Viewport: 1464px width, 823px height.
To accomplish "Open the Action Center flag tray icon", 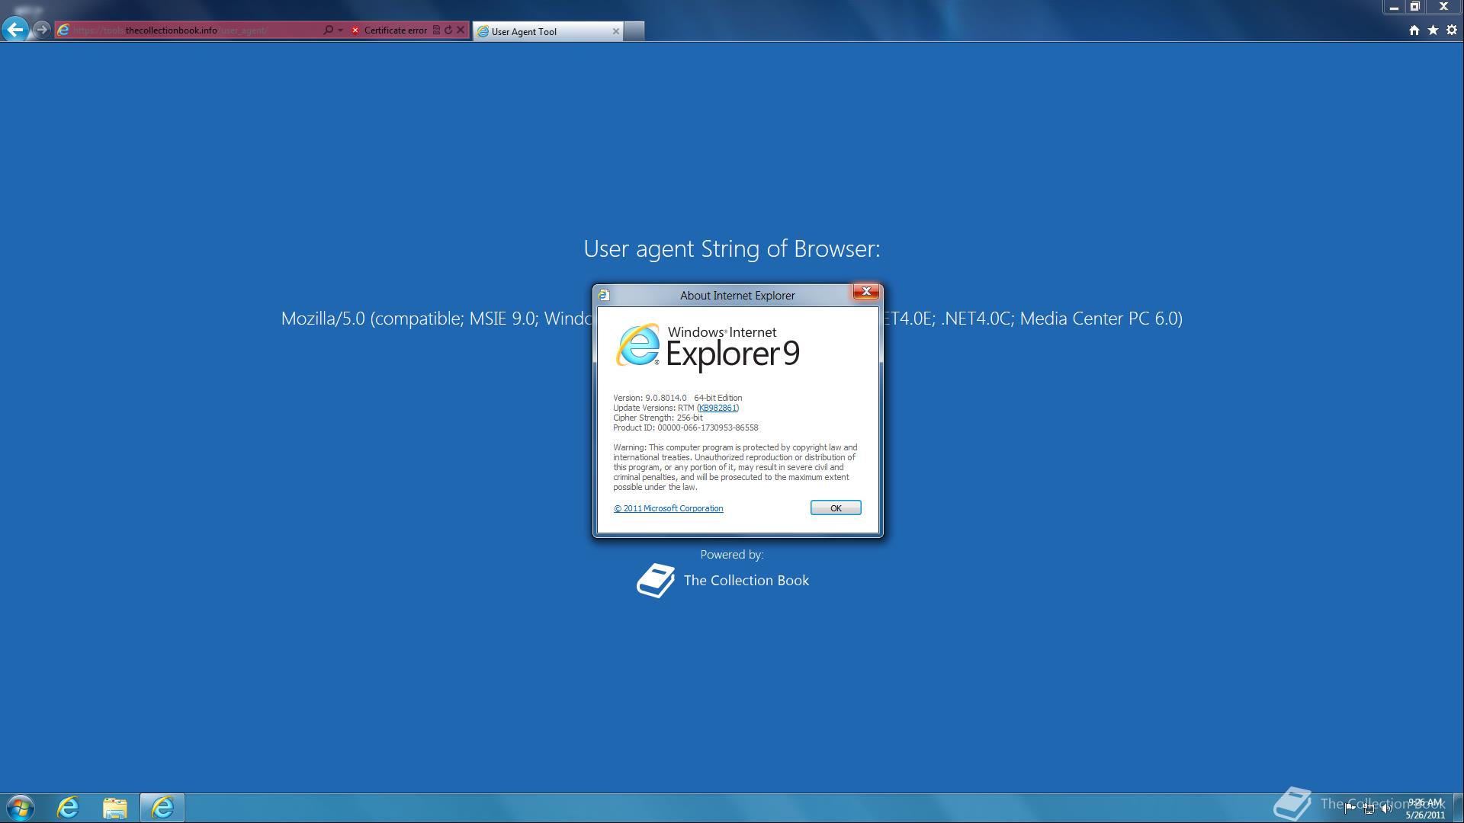I will [1350, 809].
